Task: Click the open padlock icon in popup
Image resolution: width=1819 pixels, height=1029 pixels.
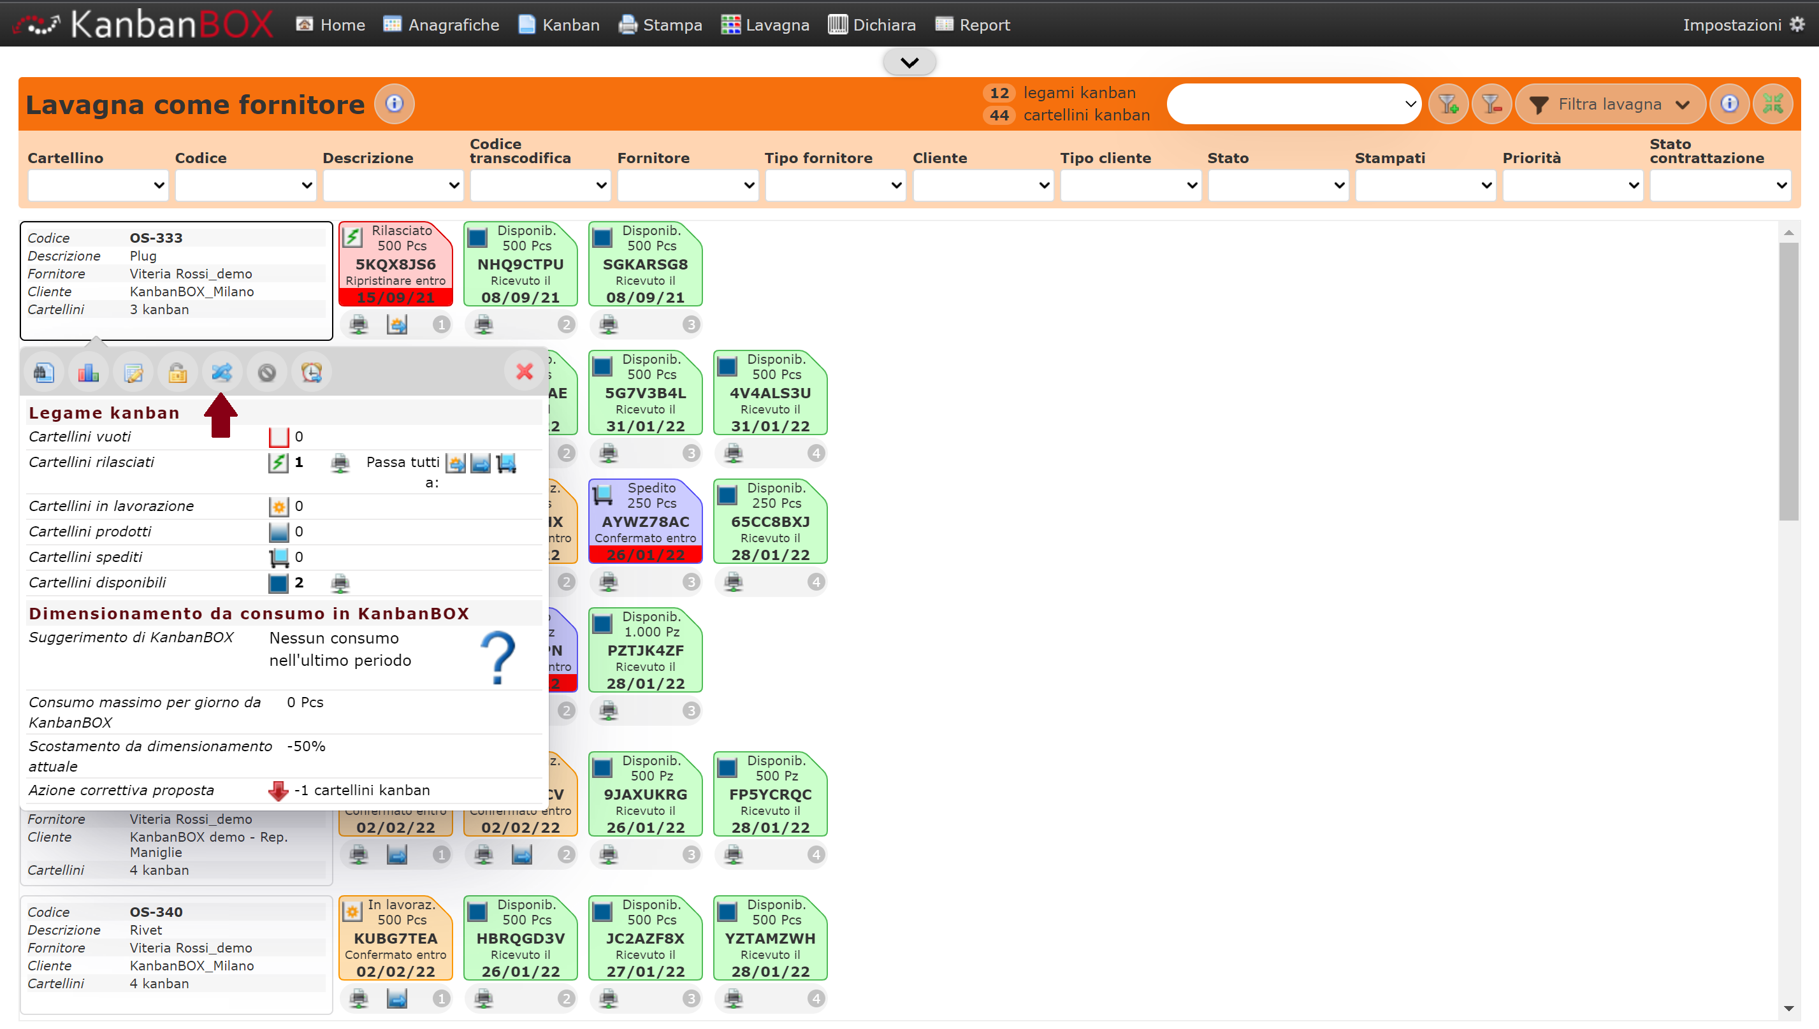Action: coord(177,371)
